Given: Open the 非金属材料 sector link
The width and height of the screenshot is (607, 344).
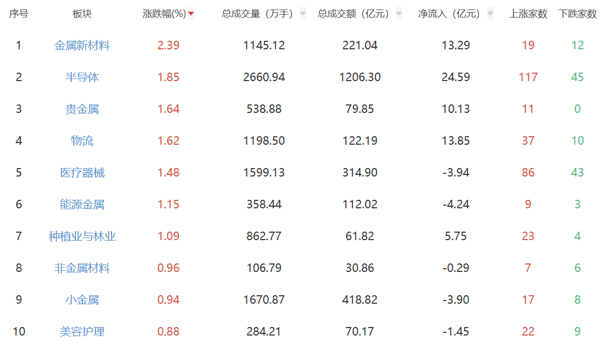Looking at the screenshot, I should 82,268.
